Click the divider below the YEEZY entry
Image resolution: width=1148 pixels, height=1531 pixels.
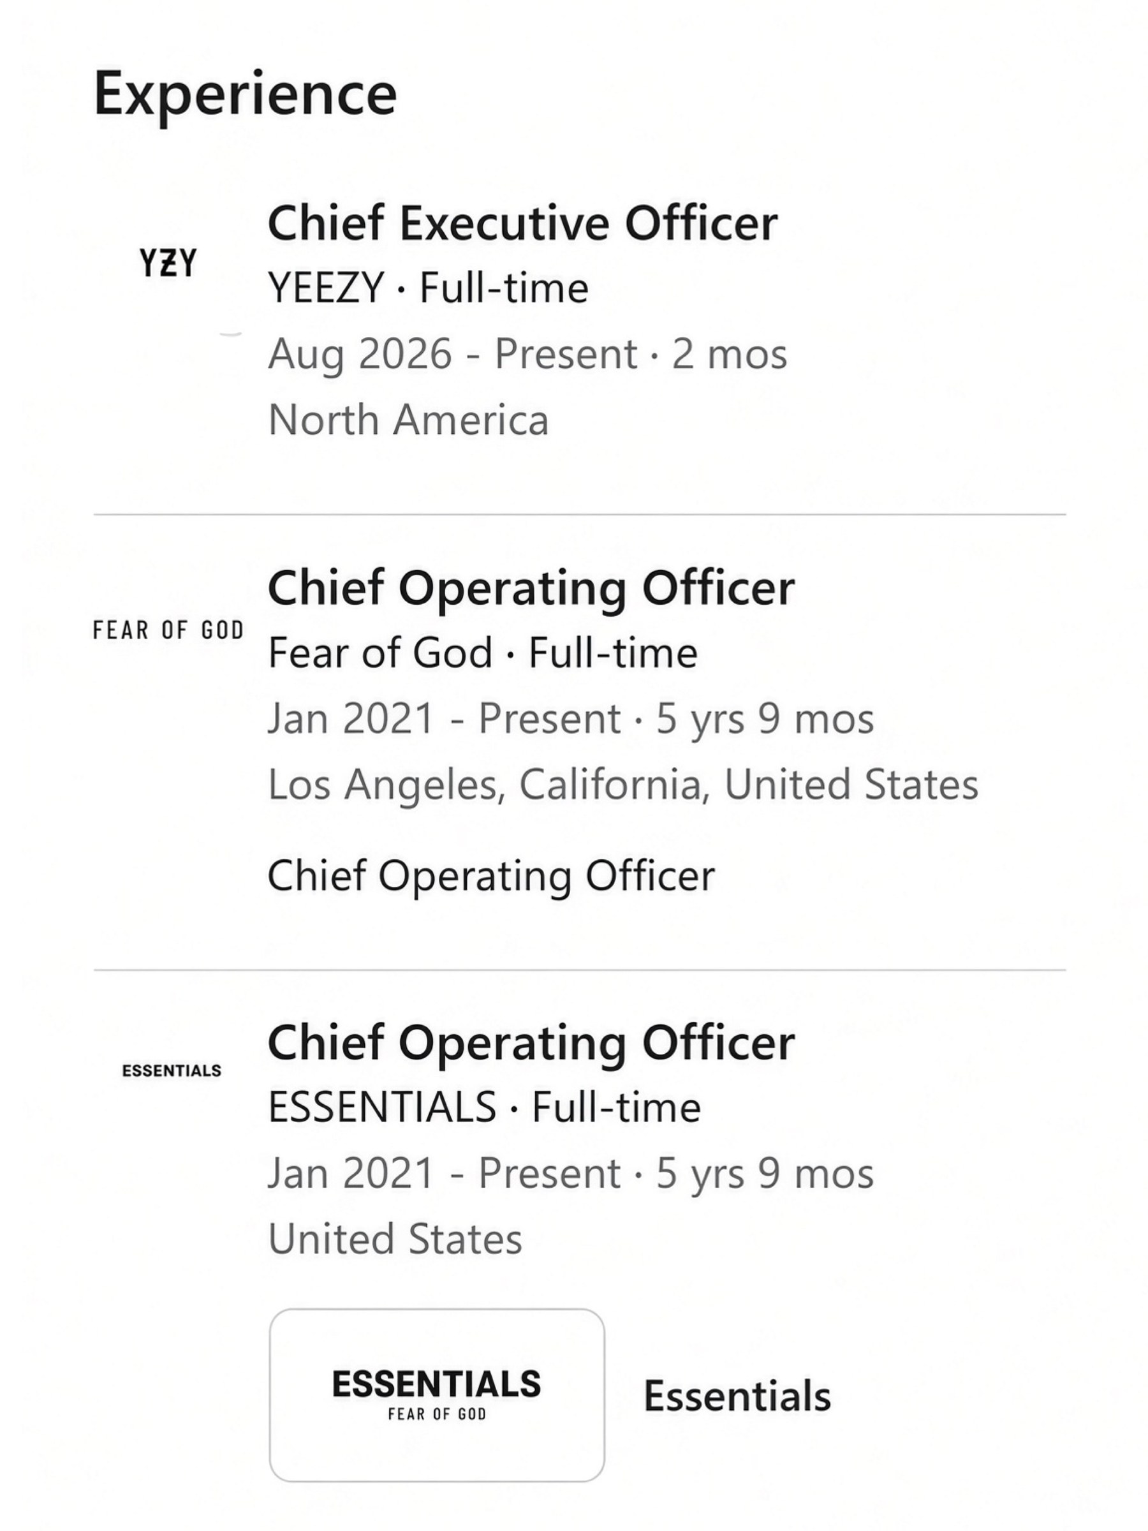[580, 514]
